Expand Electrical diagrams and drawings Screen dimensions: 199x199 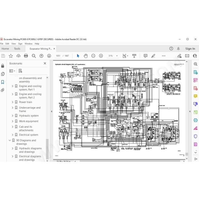click(x=13, y=156)
